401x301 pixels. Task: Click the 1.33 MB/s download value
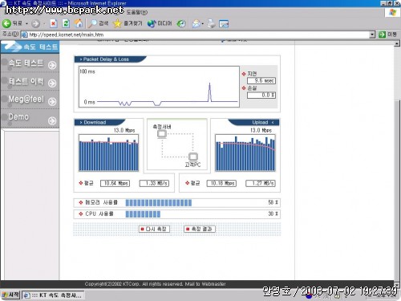154,183
